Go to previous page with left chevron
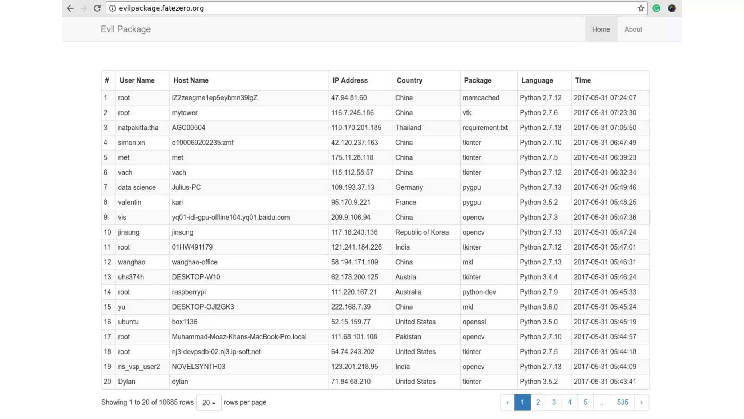Screen dimensions: 744x419 tap(507, 402)
